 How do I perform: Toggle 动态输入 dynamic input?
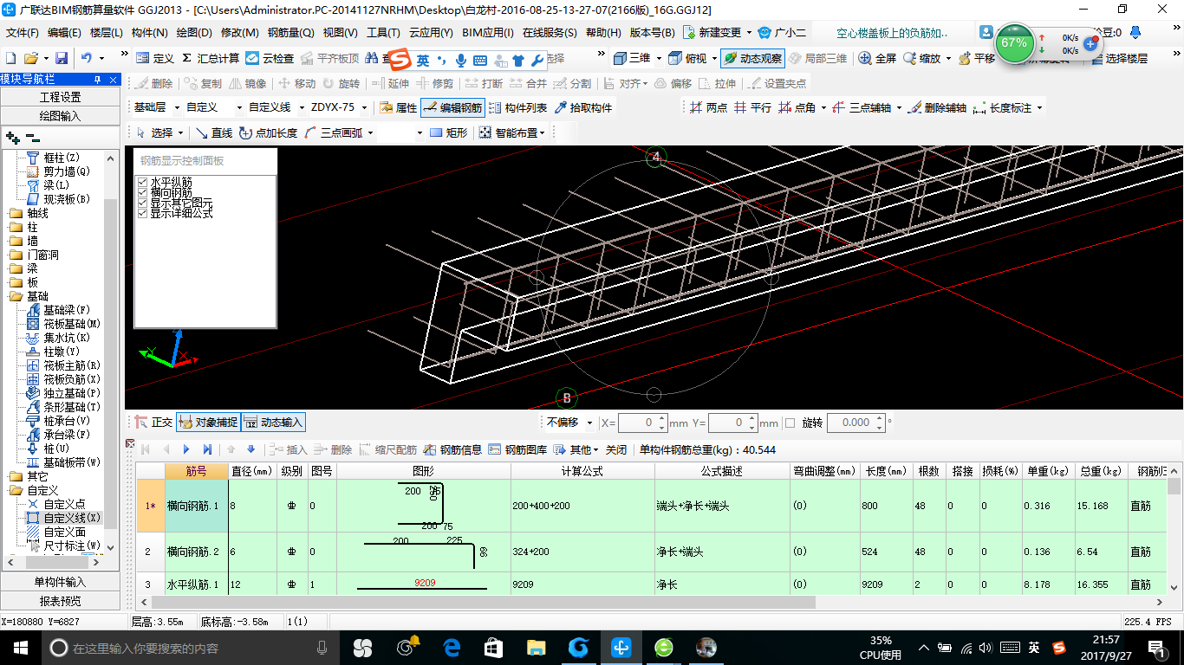(x=274, y=423)
